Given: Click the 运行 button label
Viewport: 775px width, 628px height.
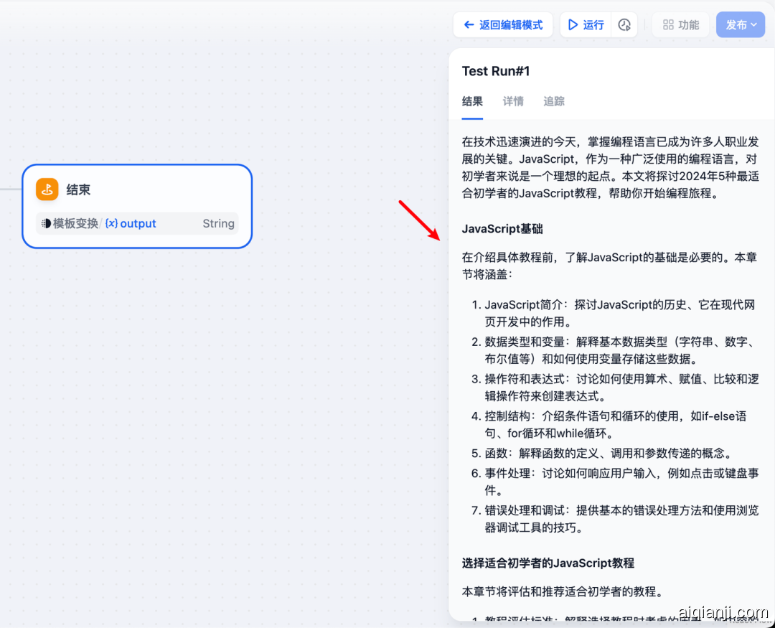Looking at the screenshot, I should (593, 25).
